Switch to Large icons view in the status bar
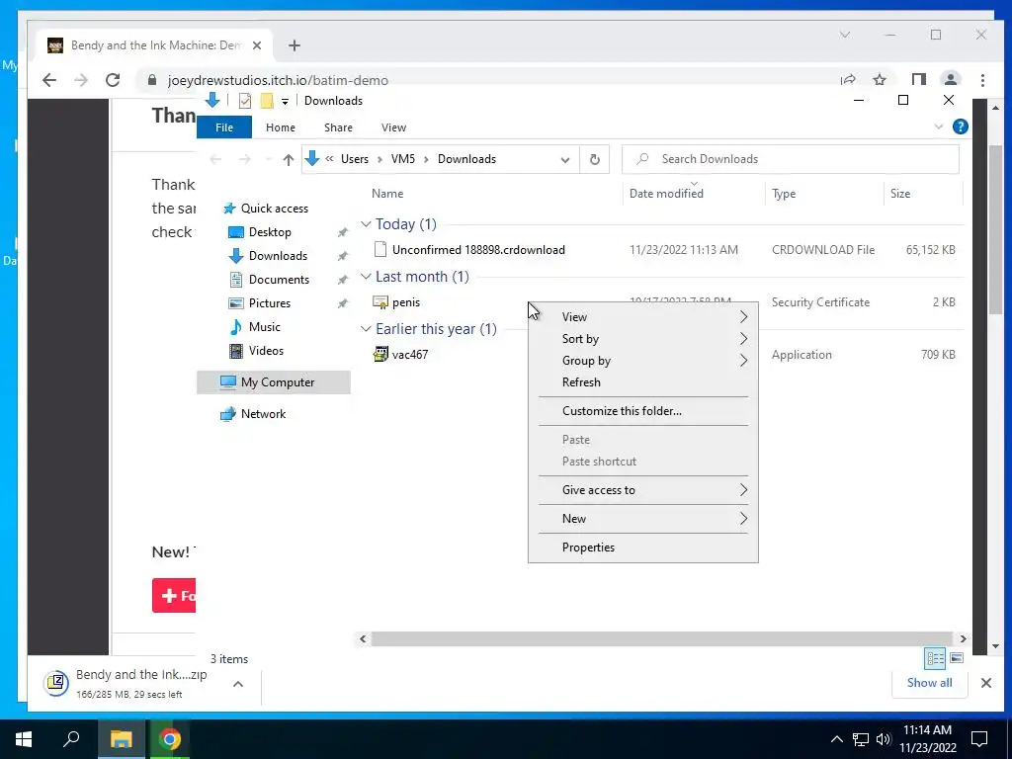The width and height of the screenshot is (1012, 759). click(957, 658)
